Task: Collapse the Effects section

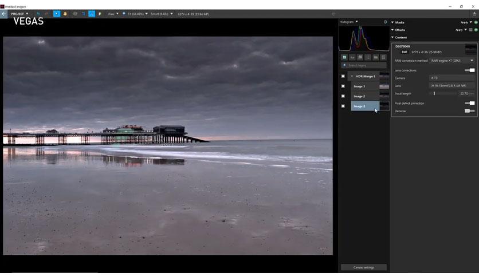Action: coord(392,30)
